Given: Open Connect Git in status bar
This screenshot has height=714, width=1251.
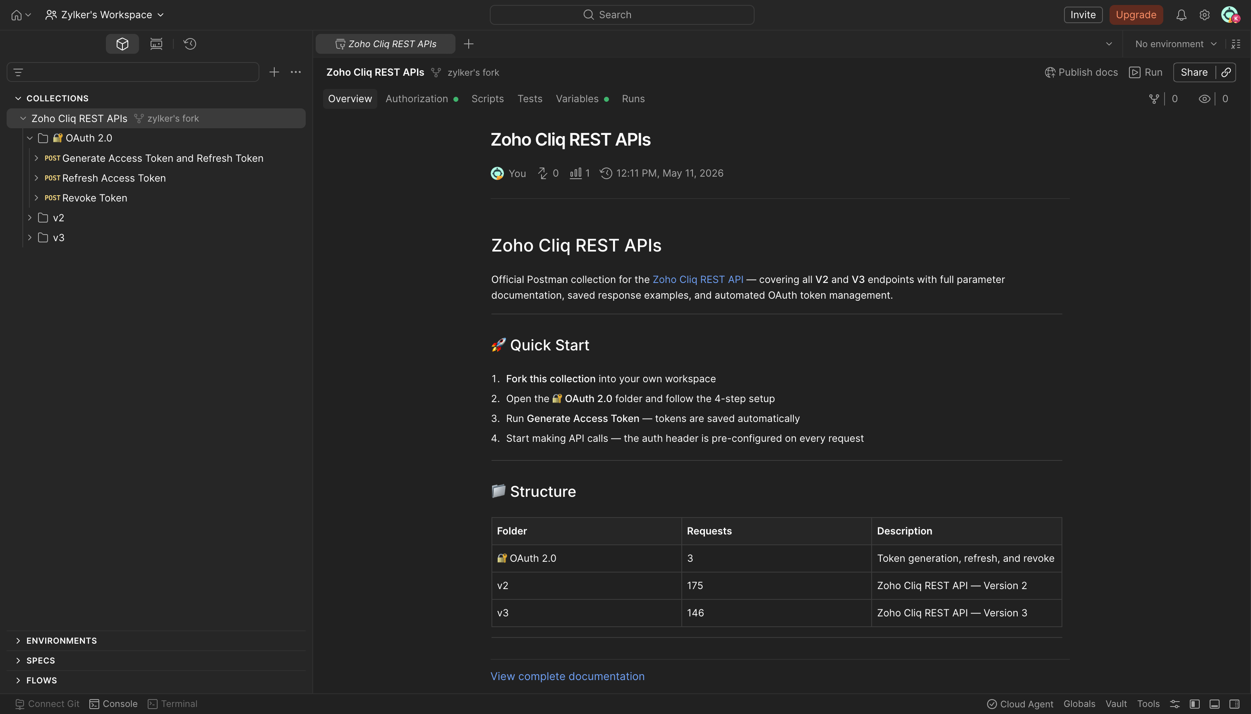Looking at the screenshot, I should tap(47, 704).
